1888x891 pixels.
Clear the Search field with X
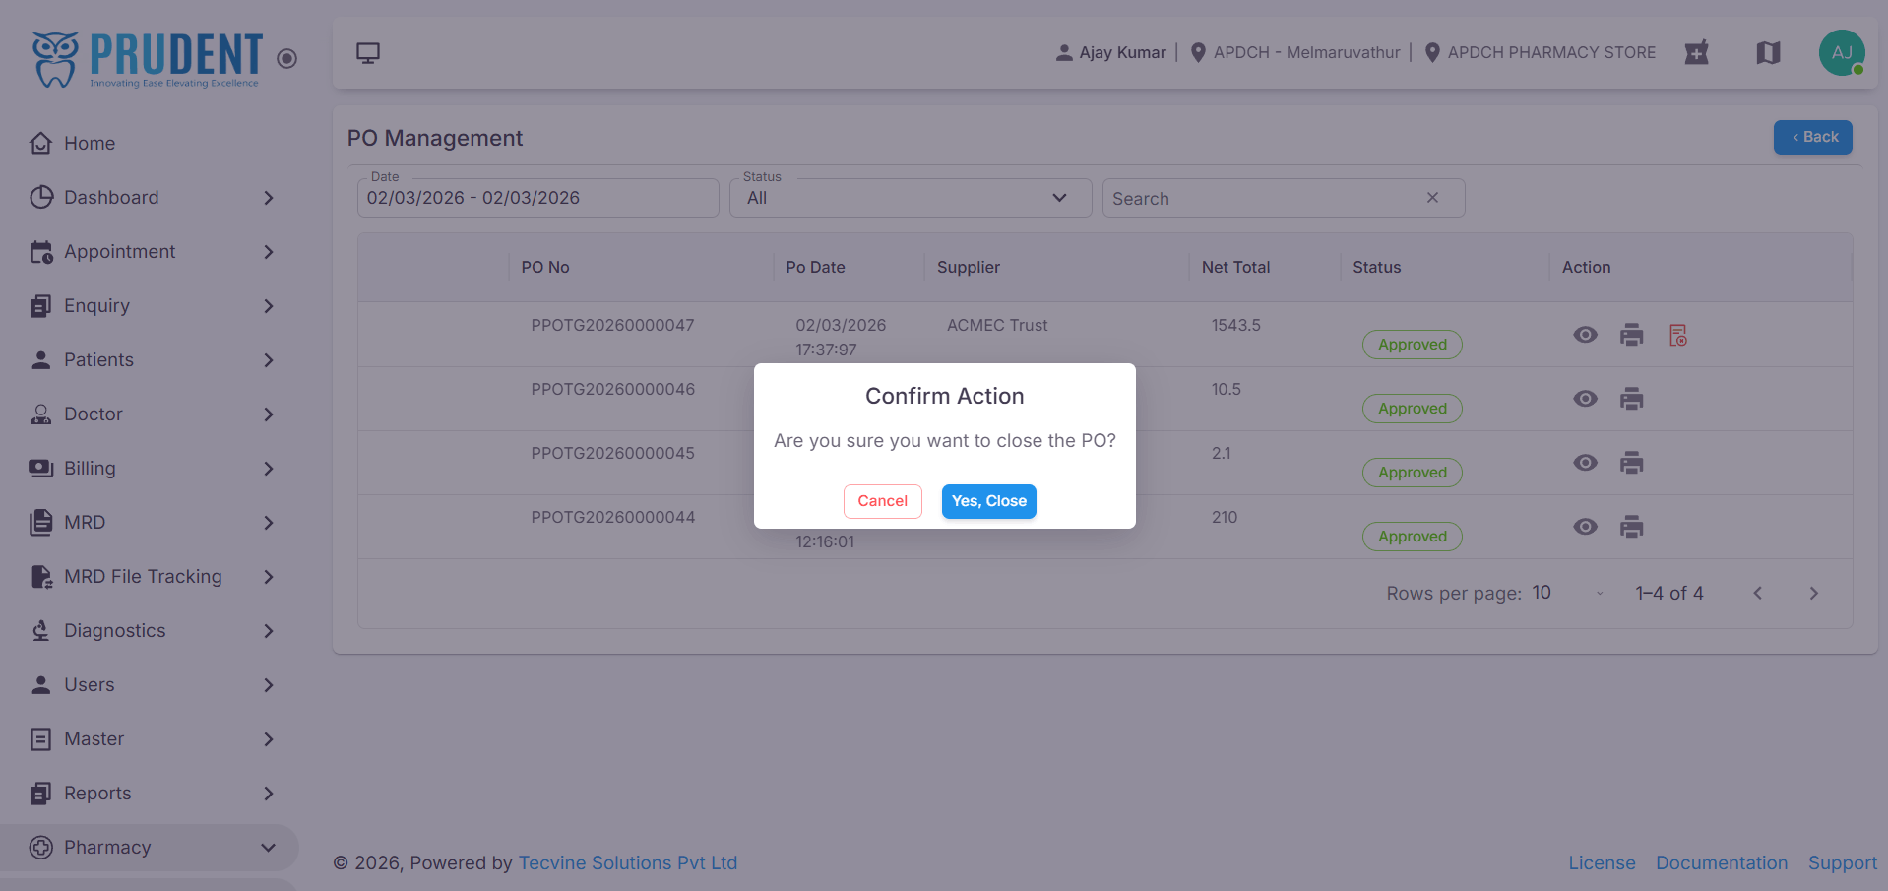tap(1432, 198)
